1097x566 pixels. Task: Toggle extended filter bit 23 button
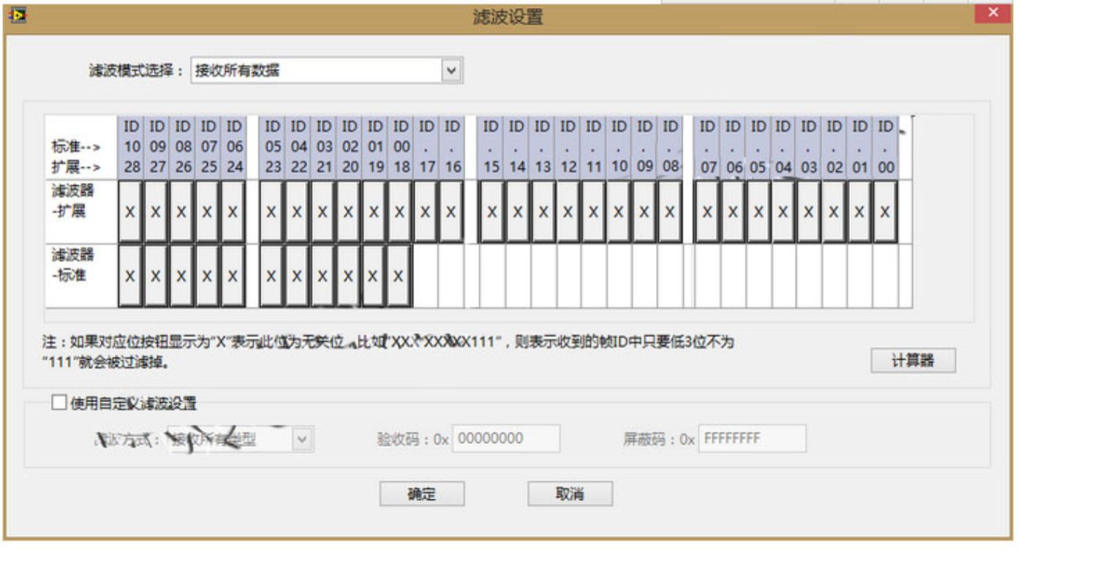pos(271,212)
